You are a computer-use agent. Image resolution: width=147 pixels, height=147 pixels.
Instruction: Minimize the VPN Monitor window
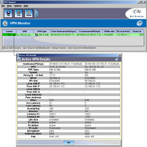139,2
